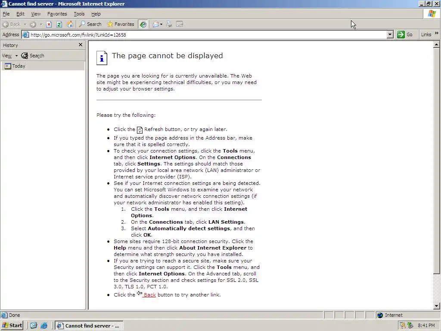This screenshot has width=441, height=331.
Task: Click the Windows flag logo throbber
Action: pos(432,14)
